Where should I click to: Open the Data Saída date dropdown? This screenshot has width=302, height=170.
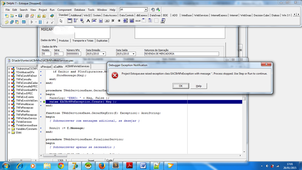click(x=134, y=54)
